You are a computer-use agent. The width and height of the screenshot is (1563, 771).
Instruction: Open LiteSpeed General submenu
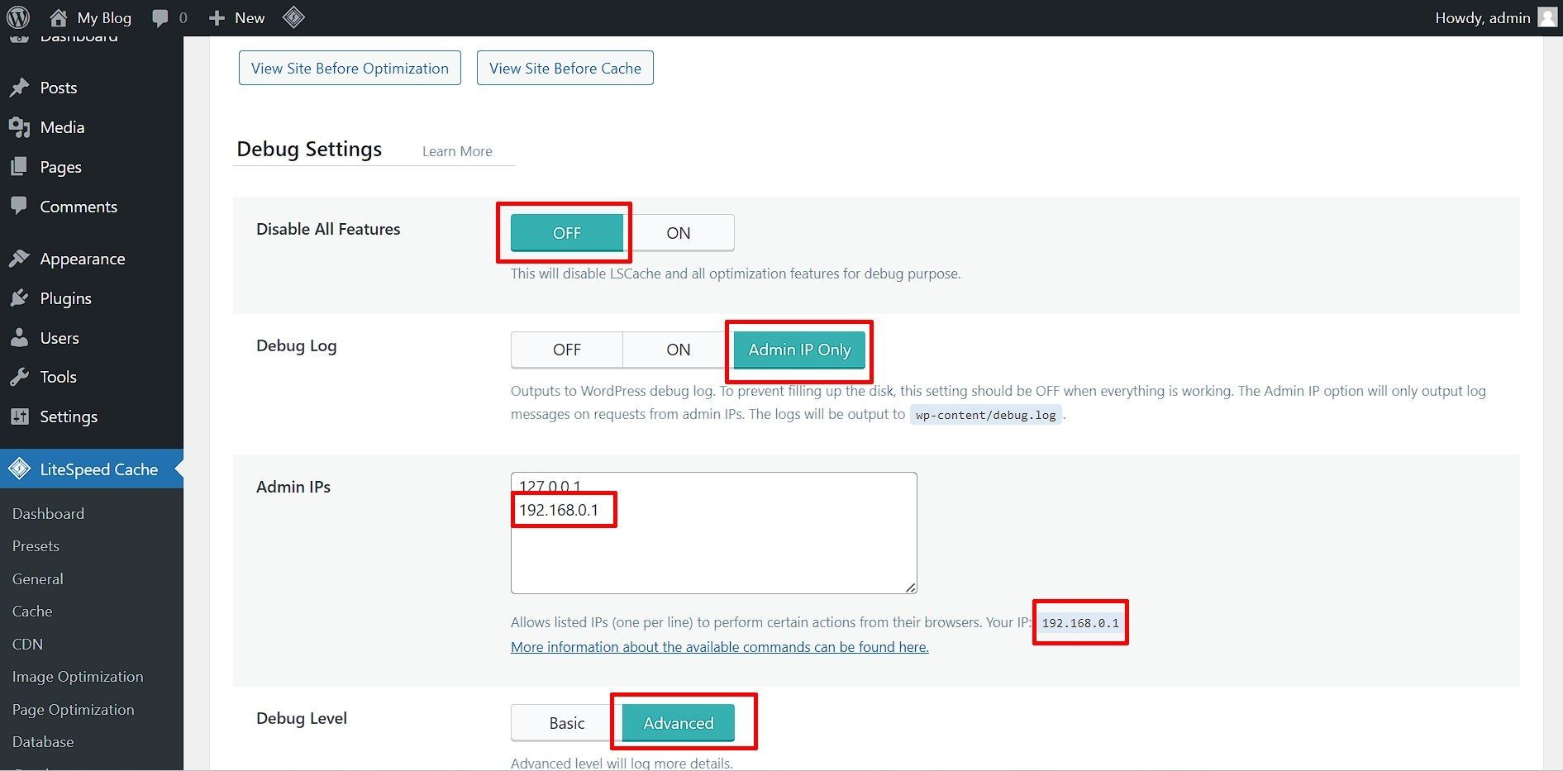[37, 579]
